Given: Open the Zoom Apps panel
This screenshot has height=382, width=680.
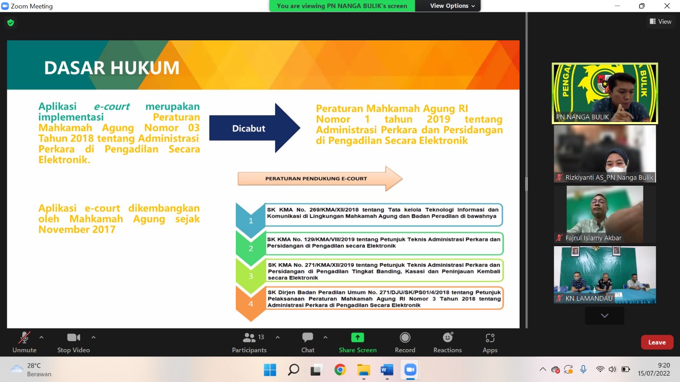Looking at the screenshot, I should point(490,342).
